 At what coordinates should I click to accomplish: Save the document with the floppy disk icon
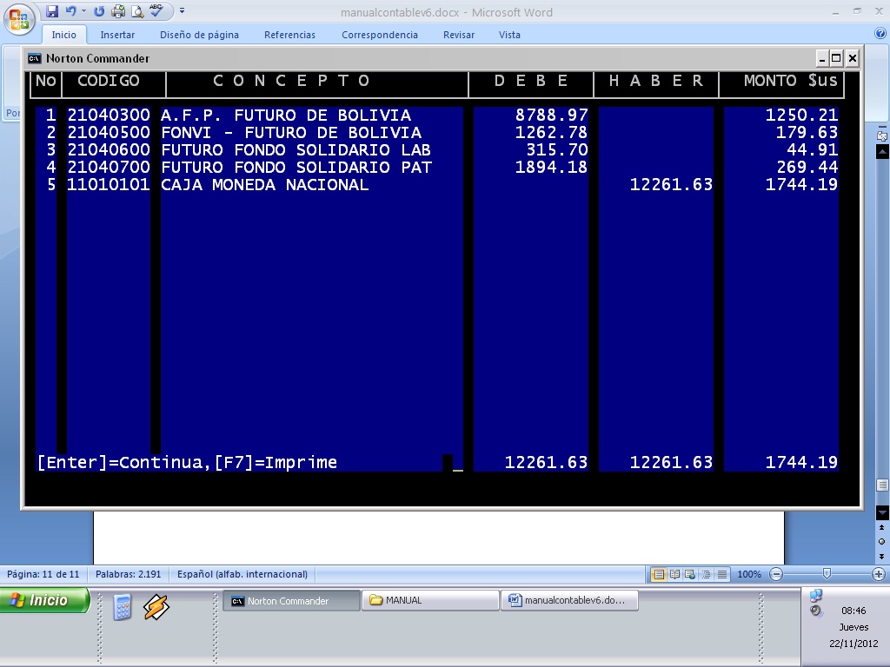click(52, 11)
